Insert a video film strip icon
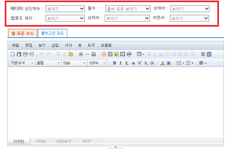230x149 pixels. 123,54
